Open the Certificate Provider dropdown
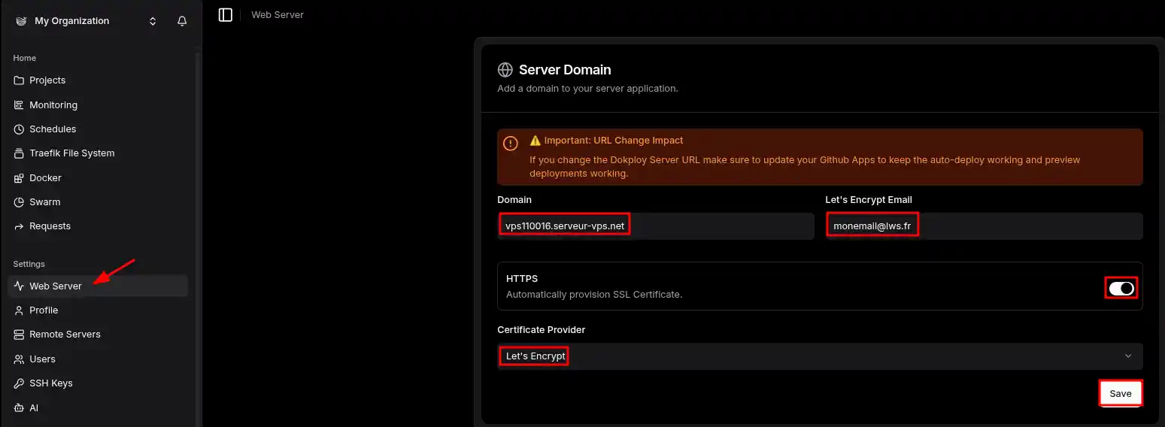Screen dimensions: 1165x427 click(820, 356)
